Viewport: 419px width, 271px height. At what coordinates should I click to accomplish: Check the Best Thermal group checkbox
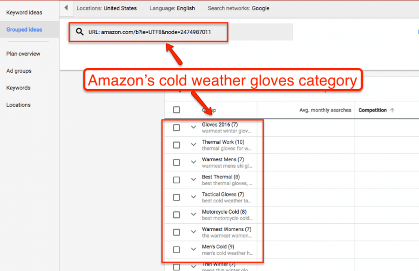coord(176,180)
